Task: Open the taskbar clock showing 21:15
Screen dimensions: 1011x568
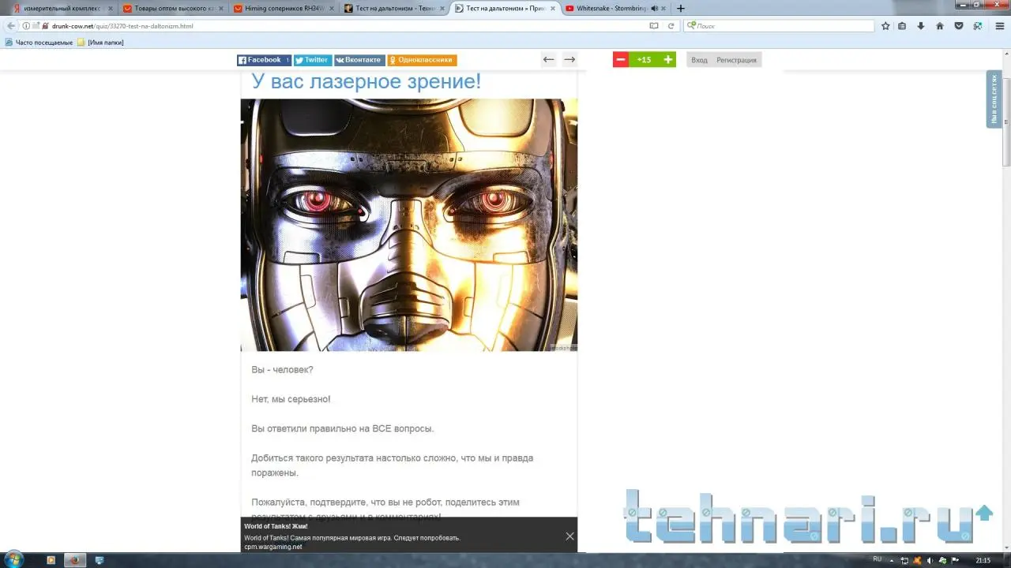Action: pos(983,560)
